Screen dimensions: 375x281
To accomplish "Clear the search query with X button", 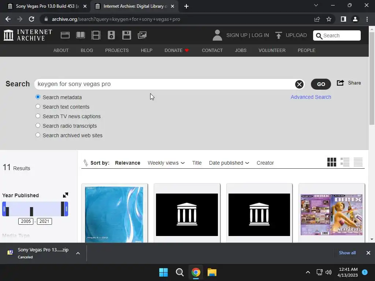I will point(299,84).
